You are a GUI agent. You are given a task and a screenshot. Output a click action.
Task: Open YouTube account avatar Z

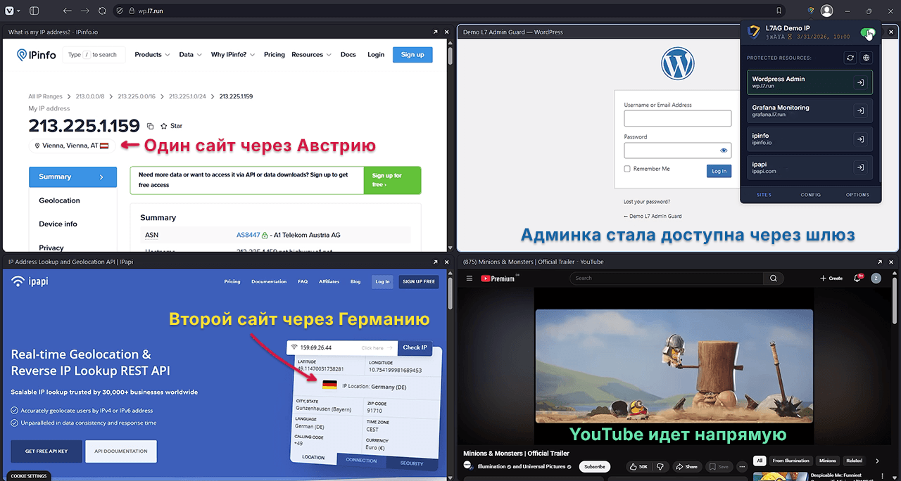pyautogui.click(x=876, y=278)
